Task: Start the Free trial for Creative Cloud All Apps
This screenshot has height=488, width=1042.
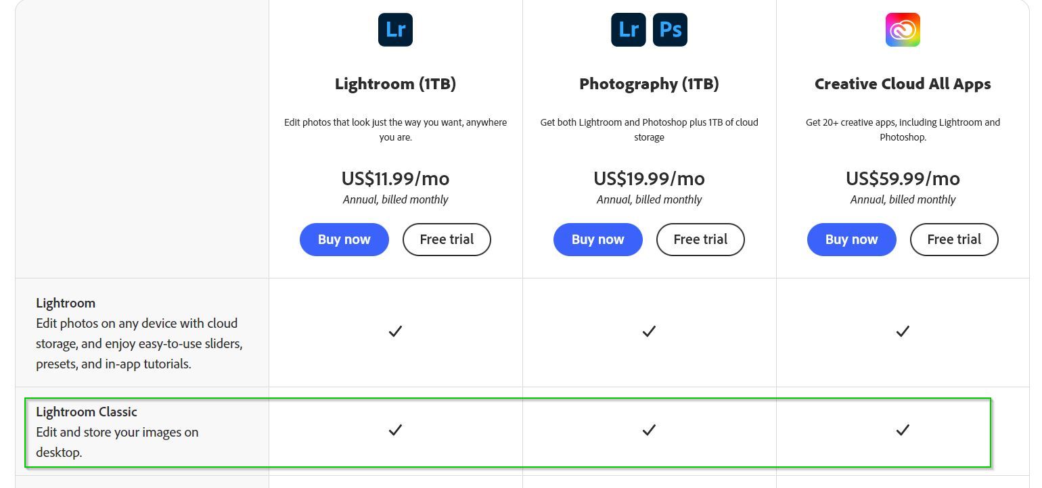Action: pos(954,239)
